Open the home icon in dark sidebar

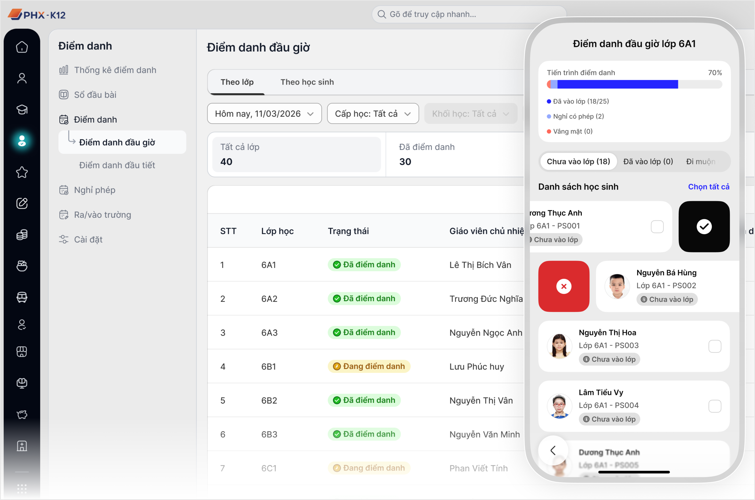tap(22, 47)
